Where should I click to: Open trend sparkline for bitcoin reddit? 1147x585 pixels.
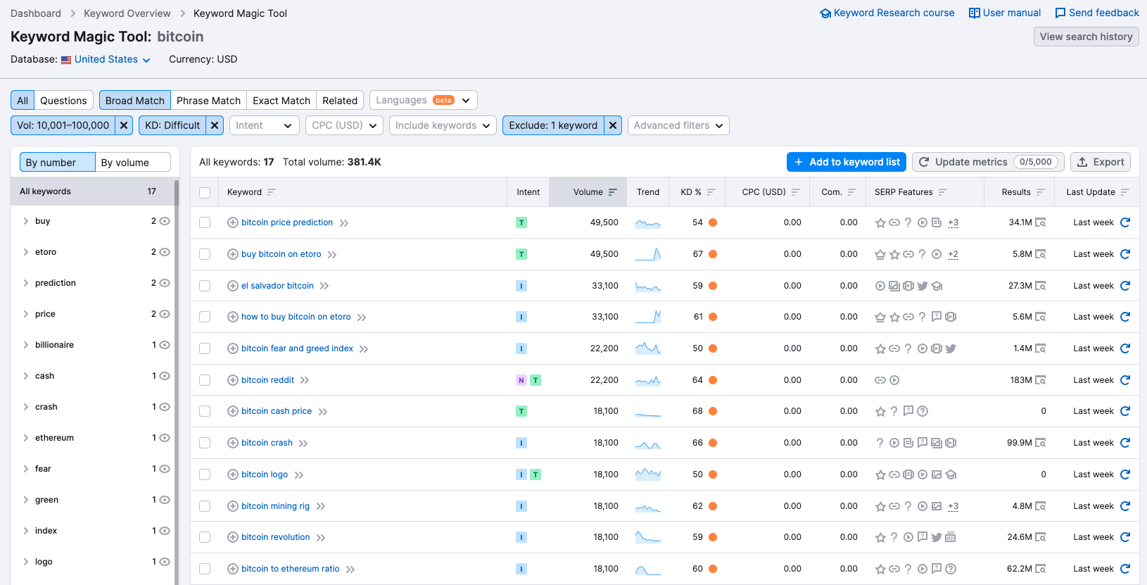click(647, 381)
